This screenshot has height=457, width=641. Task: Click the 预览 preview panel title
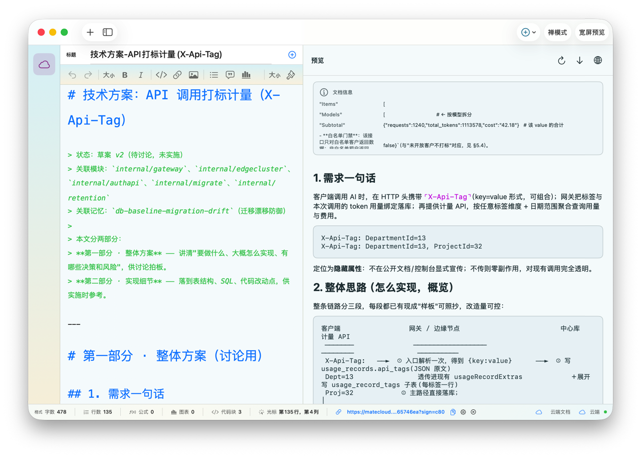point(317,60)
